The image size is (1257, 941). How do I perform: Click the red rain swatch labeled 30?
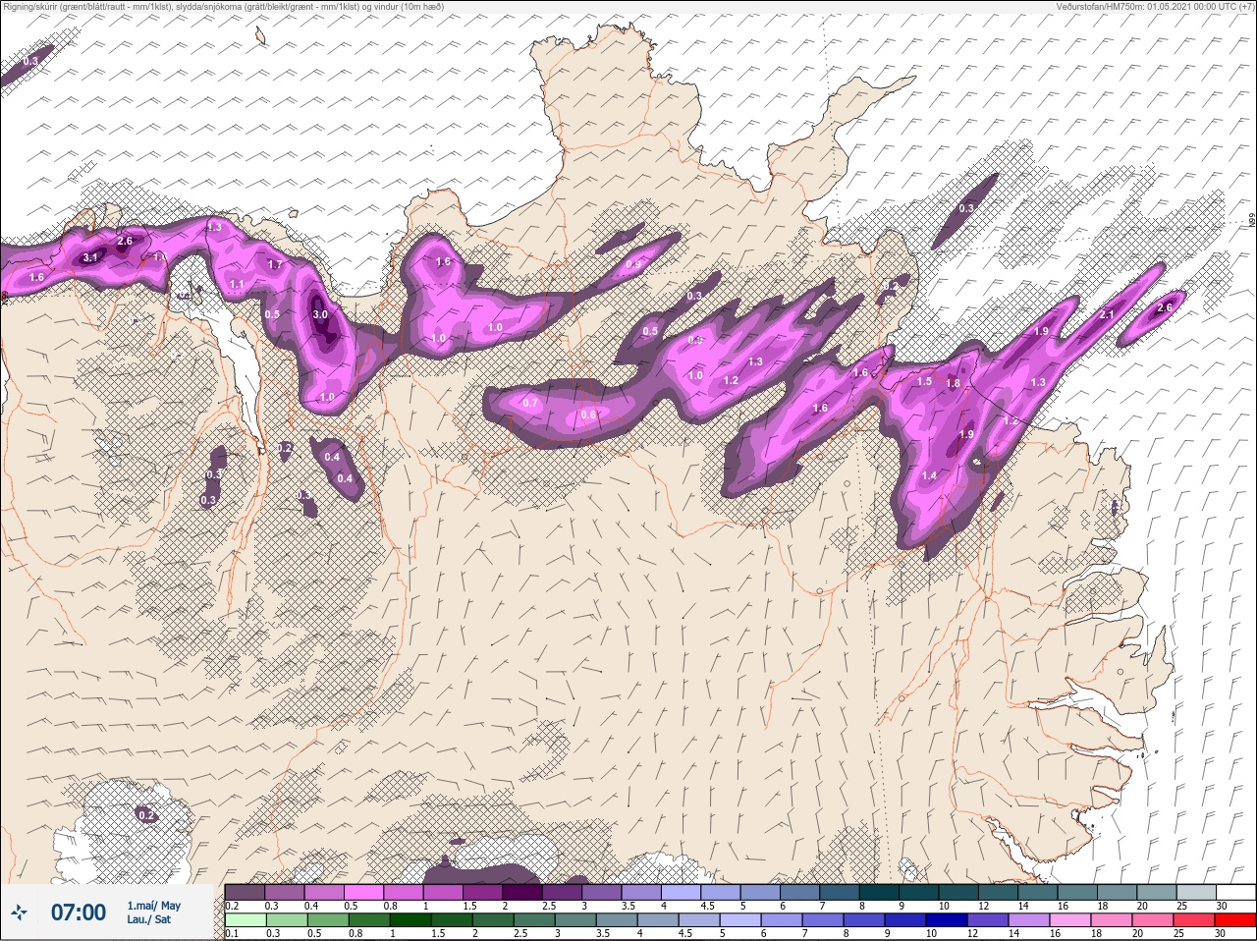tap(1235, 920)
